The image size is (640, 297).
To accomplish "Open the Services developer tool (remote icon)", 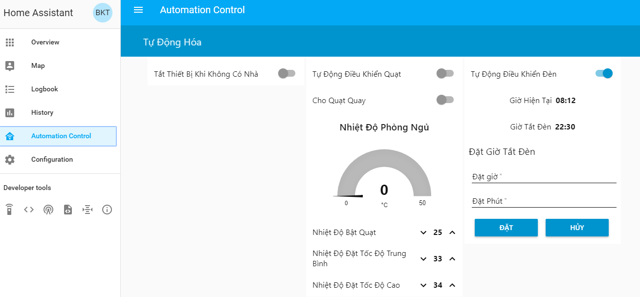I will coord(9,210).
